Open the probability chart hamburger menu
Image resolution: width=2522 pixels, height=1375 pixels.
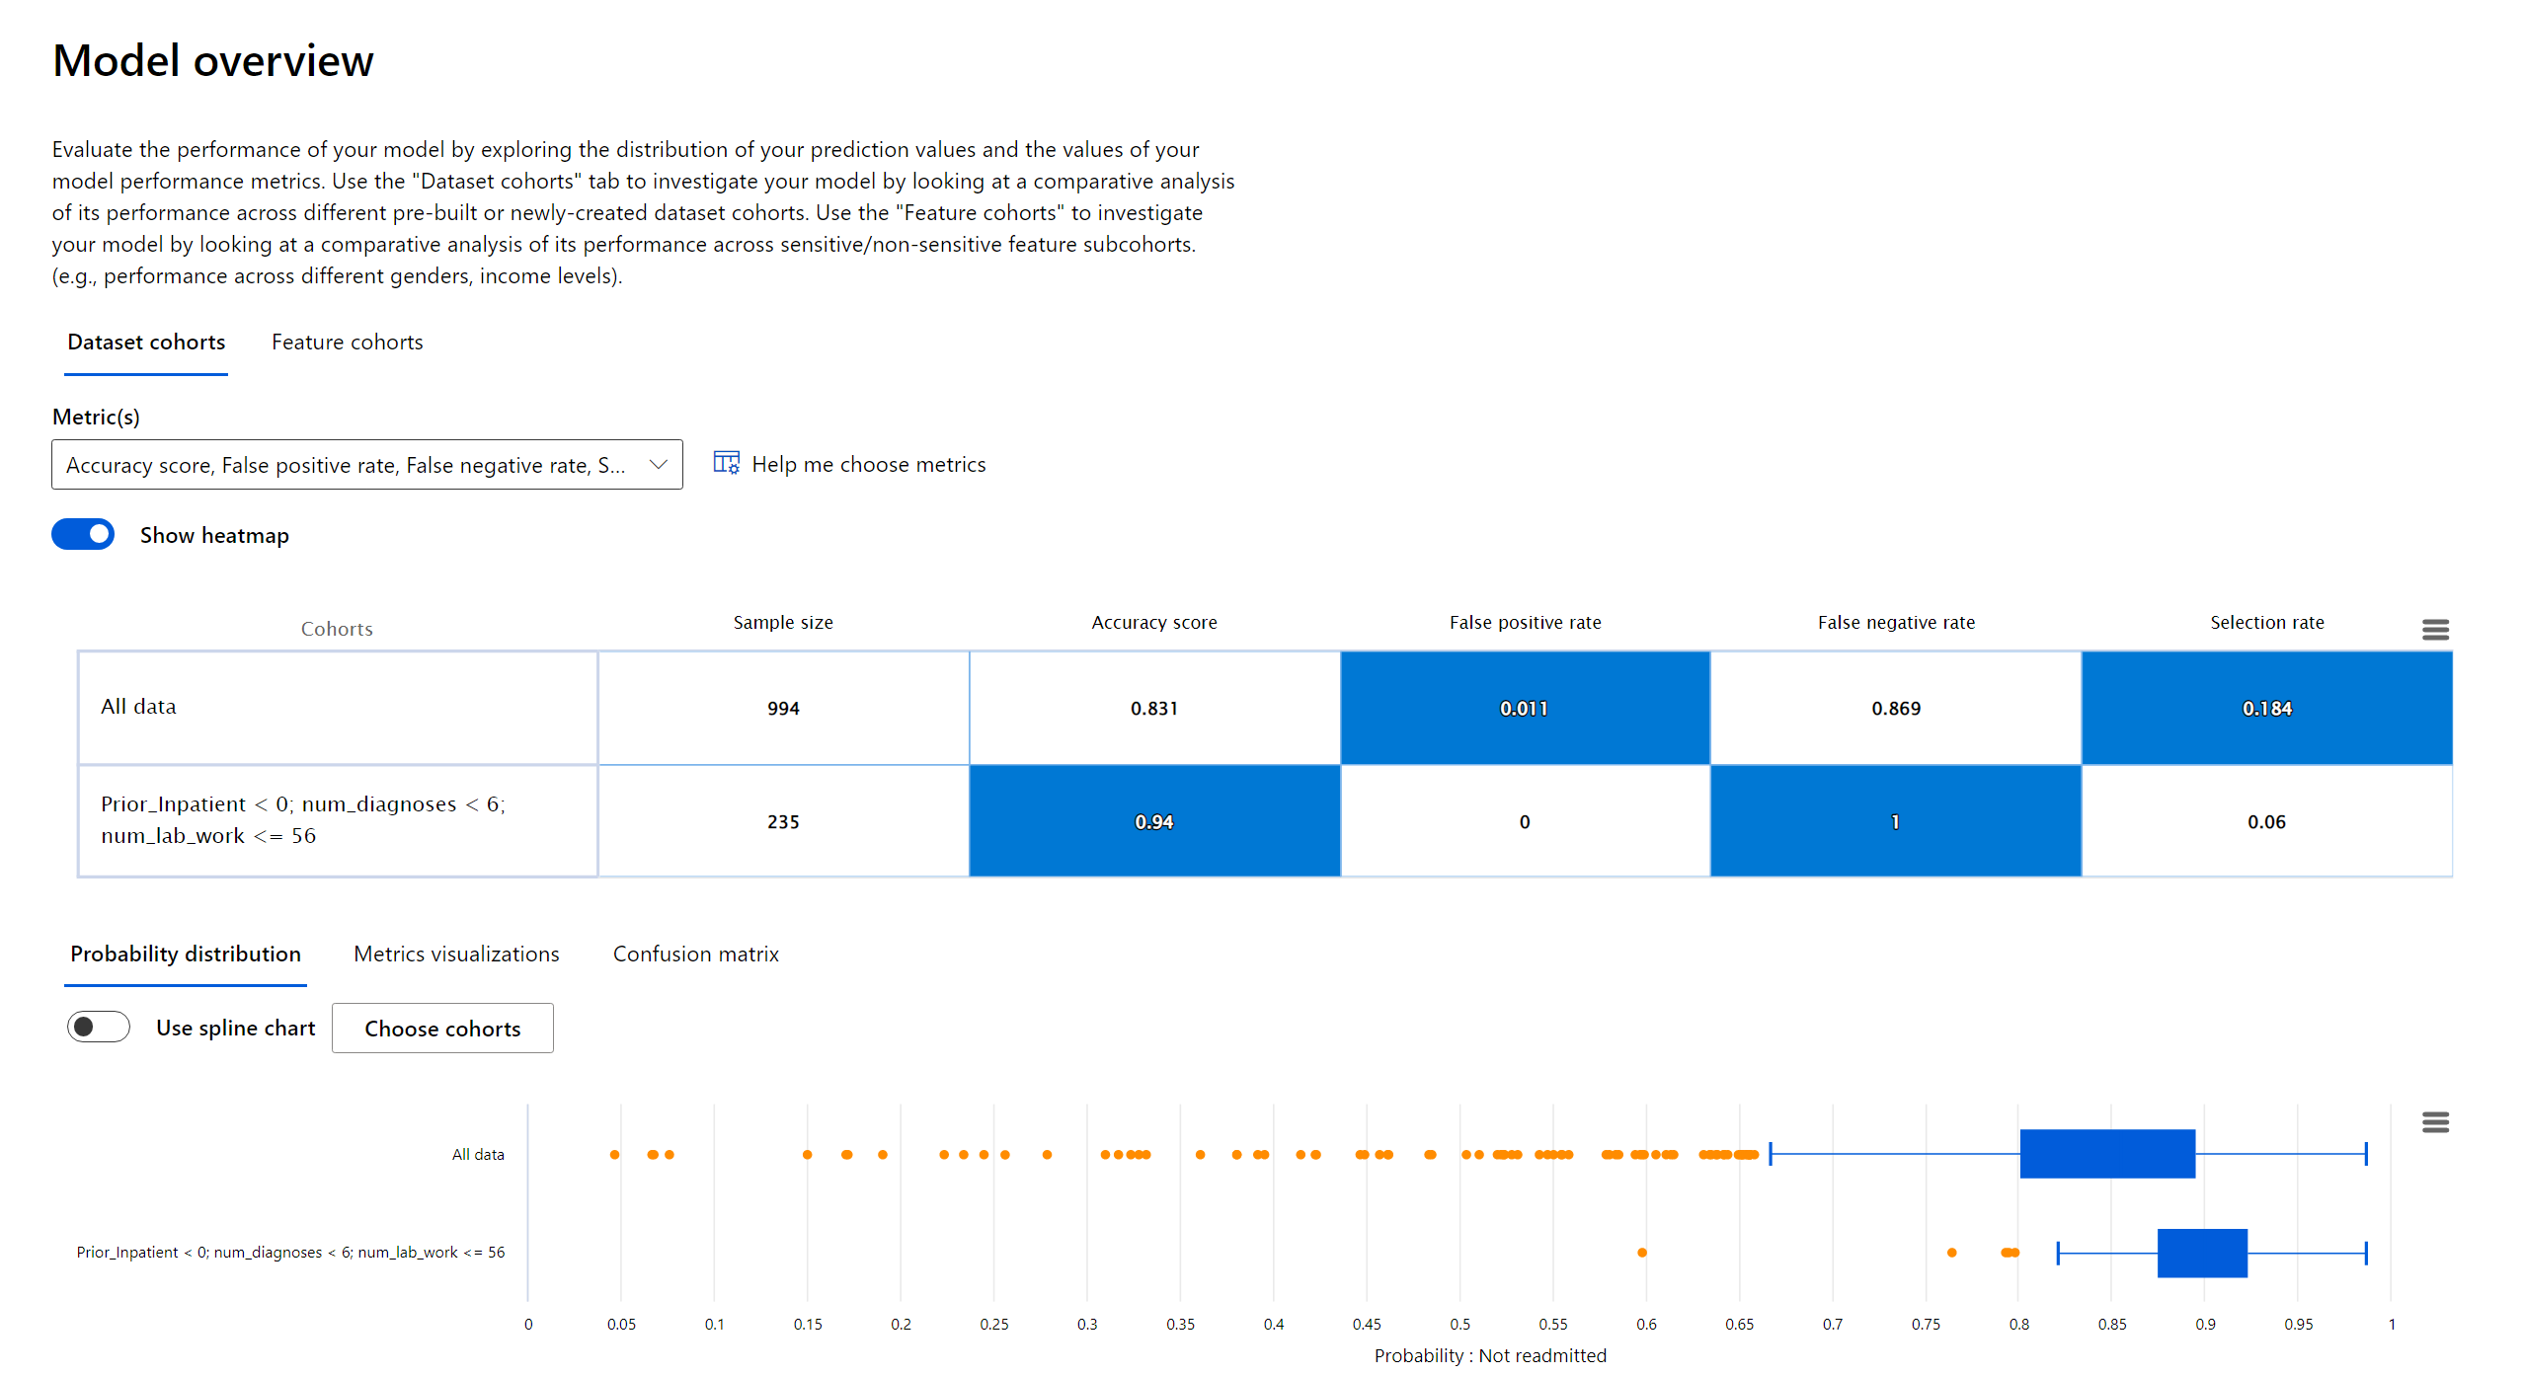tap(2434, 1121)
